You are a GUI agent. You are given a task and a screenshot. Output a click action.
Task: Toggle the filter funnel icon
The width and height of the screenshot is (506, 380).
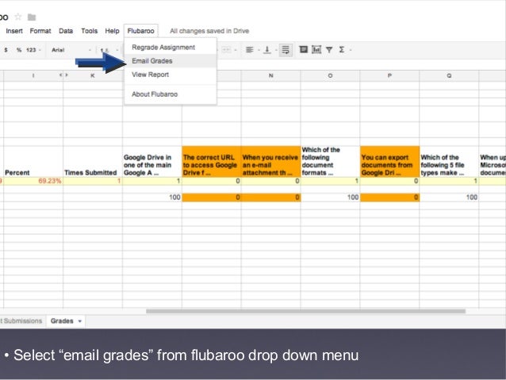click(329, 50)
